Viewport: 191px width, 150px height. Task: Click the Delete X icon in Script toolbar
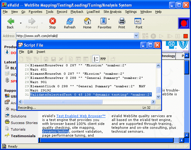(x=61, y=59)
